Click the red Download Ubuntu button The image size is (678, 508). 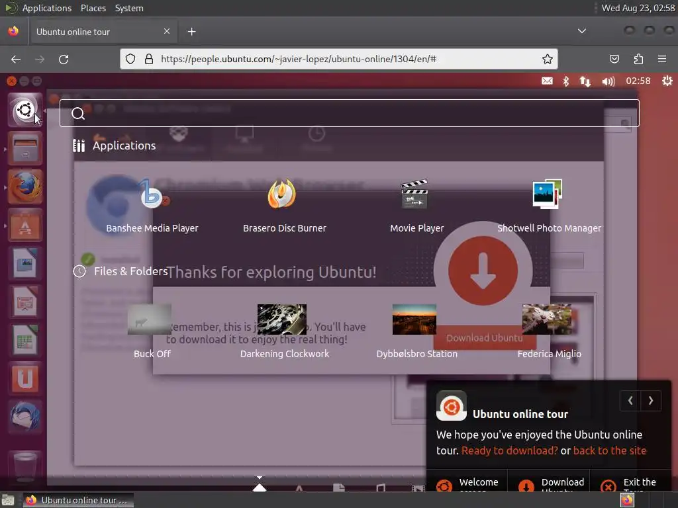point(484,338)
